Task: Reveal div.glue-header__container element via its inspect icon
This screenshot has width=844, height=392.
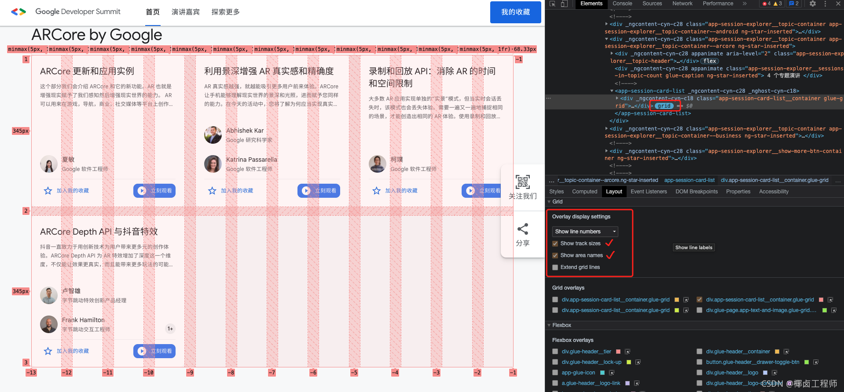Action: point(786,352)
